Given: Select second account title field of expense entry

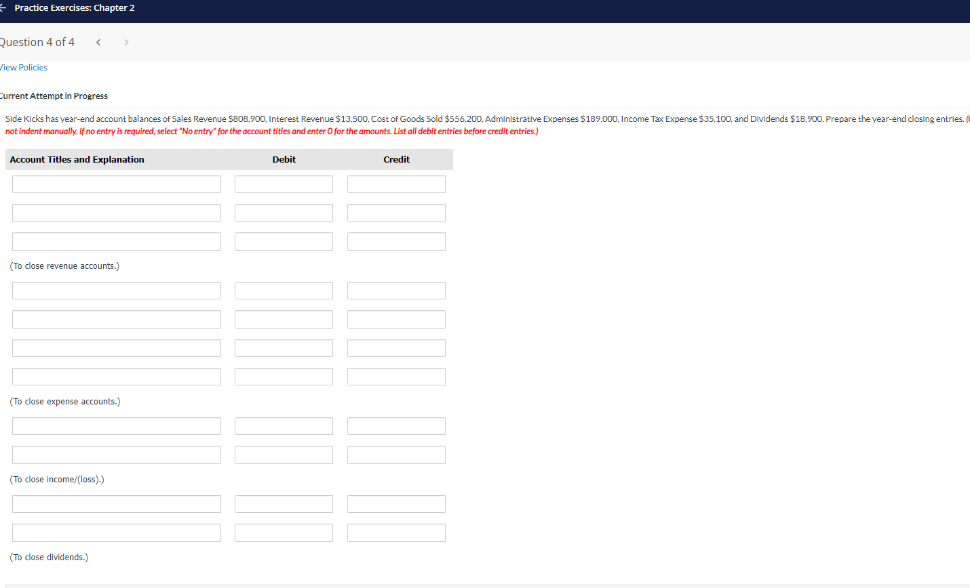Looking at the screenshot, I should click(x=117, y=319).
